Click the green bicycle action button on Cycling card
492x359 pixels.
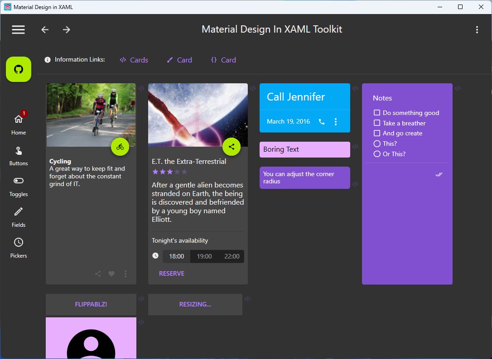120,147
